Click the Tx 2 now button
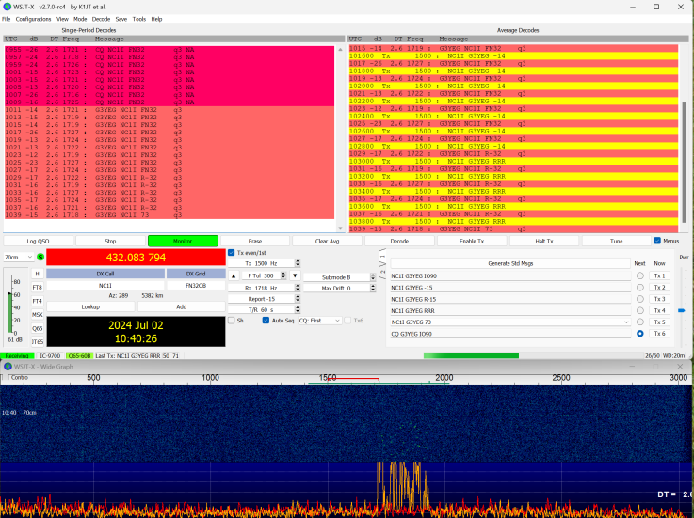 pyautogui.click(x=659, y=288)
